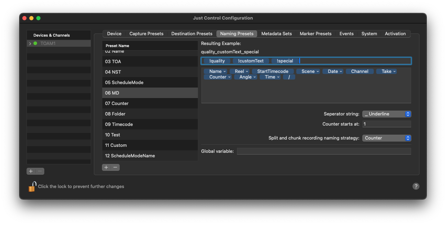Open the help question mark button
This screenshot has width=446, height=225.
(x=416, y=186)
